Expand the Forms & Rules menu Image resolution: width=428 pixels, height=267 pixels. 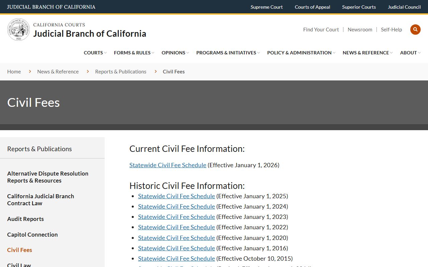click(x=134, y=53)
